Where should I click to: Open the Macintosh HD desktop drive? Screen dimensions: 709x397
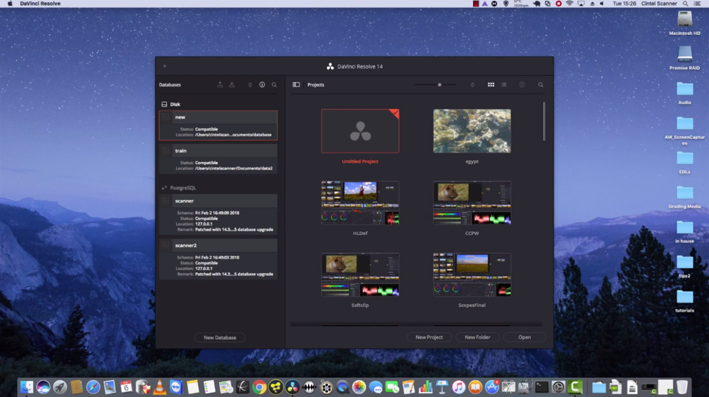tap(684, 23)
